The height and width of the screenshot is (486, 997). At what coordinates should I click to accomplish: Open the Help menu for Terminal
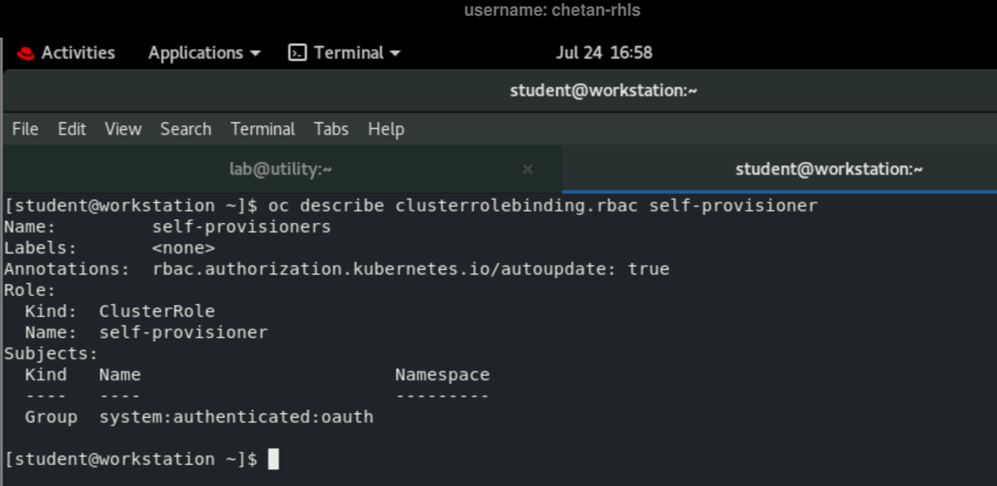coord(386,129)
